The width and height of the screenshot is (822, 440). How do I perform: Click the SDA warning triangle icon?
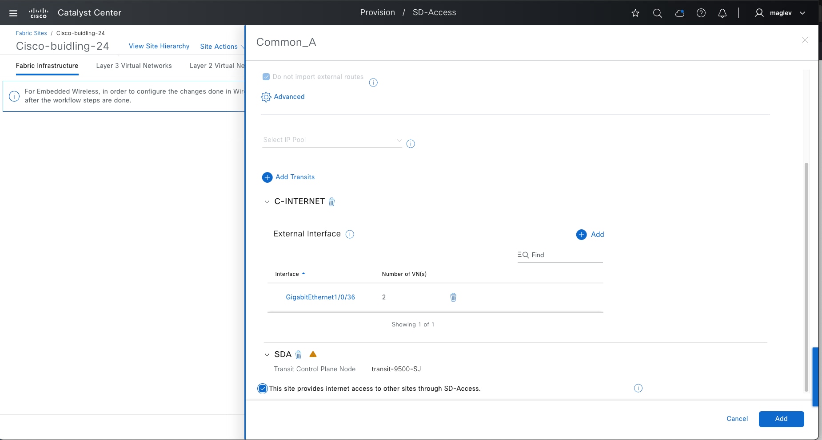[313, 354]
